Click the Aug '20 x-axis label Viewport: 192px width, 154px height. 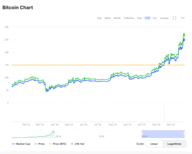113,124
